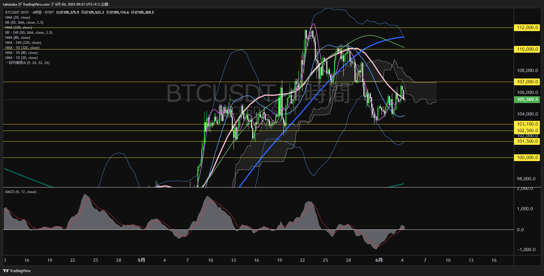
Task: Select the HMA · 1D (320, close) legend row
Action: 22,48
